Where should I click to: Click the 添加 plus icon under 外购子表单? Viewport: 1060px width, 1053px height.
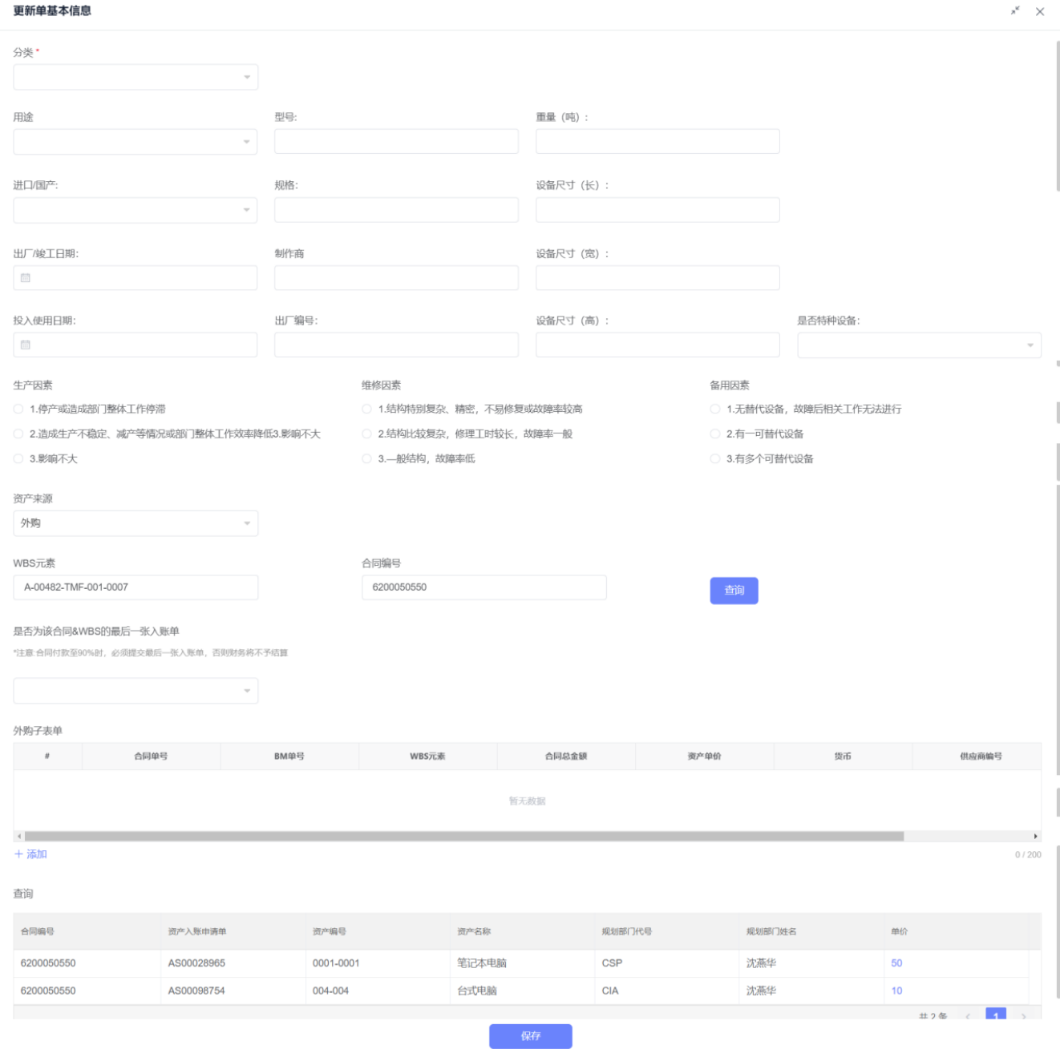(19, 854)
